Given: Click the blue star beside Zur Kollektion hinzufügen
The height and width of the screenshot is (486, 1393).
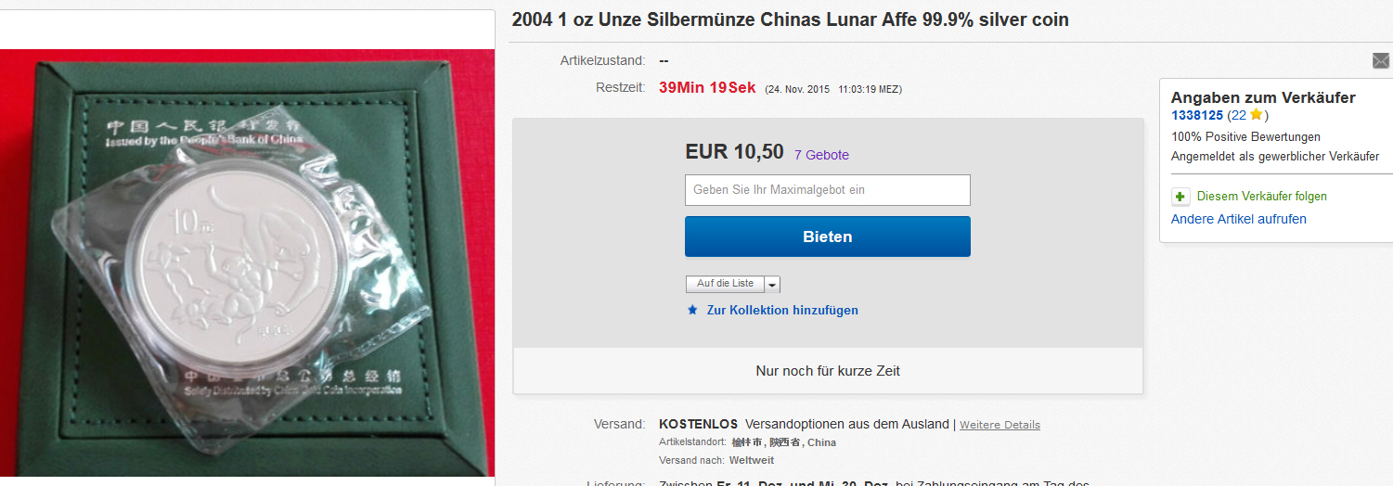Looking at the screenshot, I should point(692,310).
